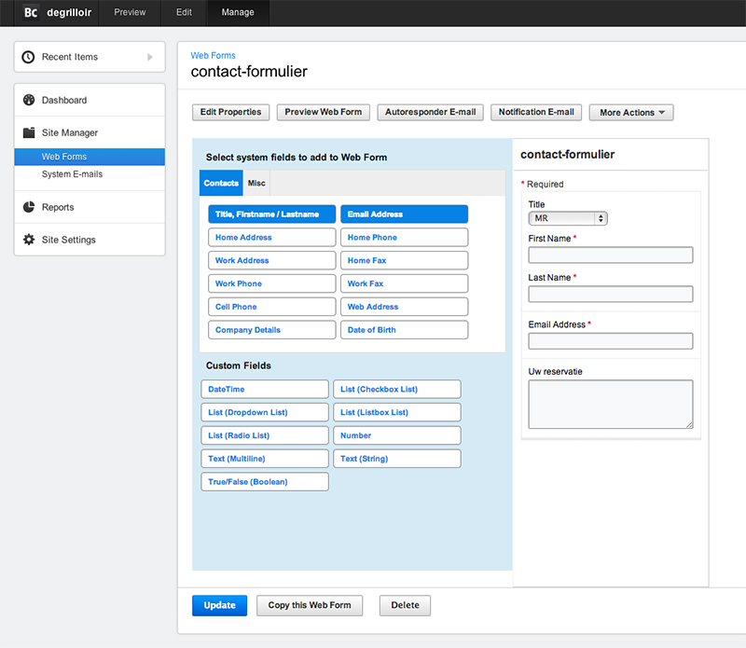Deselect the highlighted Email Address field

(404, 214)
